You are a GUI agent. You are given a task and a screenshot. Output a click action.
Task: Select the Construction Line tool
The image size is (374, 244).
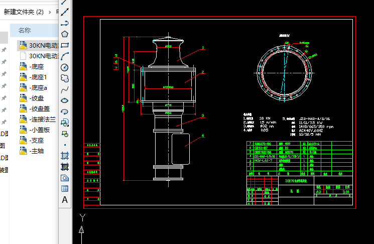point(65,12)
